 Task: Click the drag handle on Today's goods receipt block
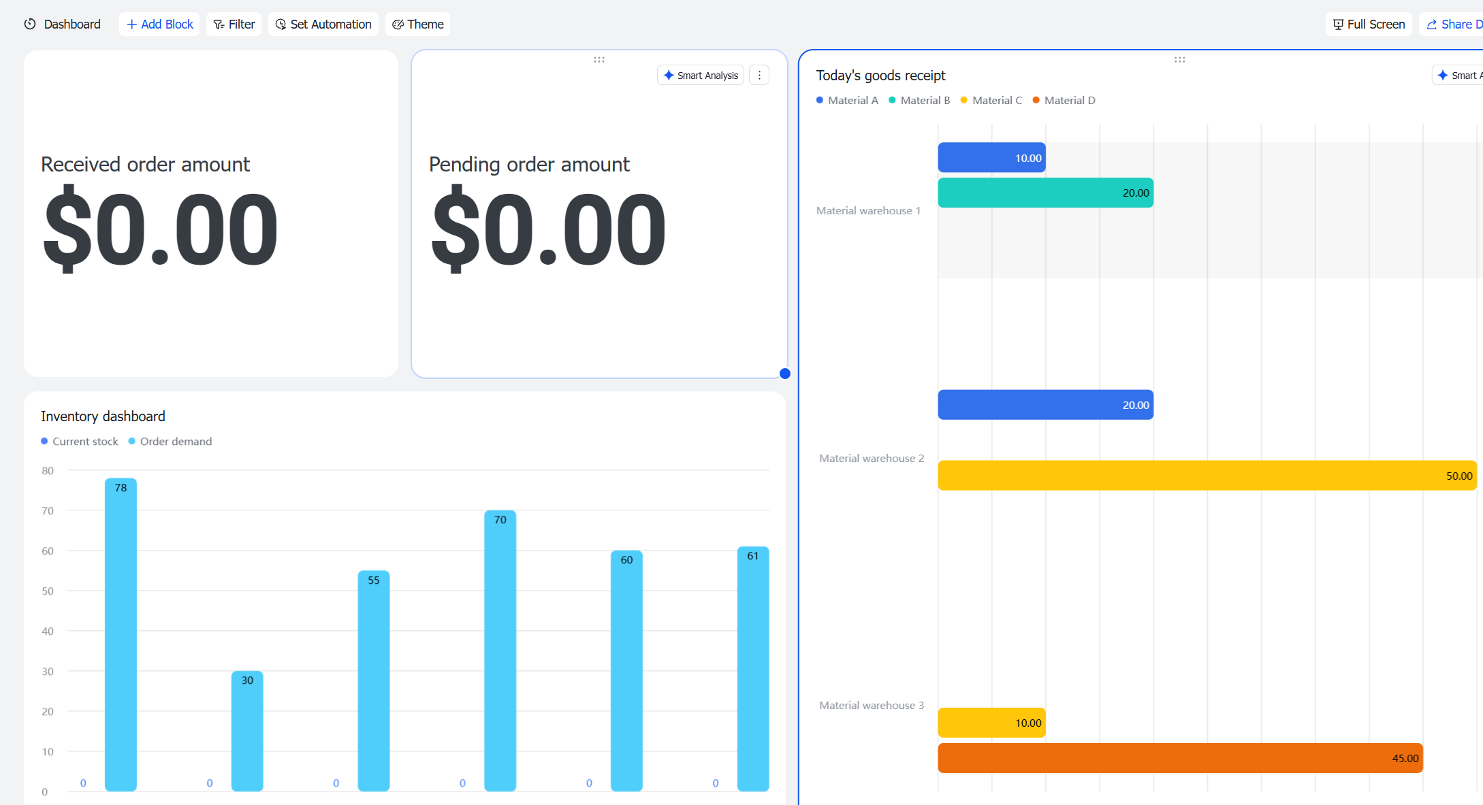1180,60
